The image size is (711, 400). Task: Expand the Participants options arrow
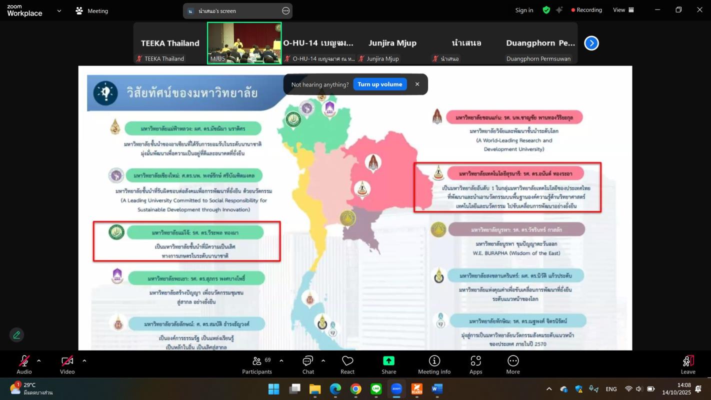(281, 360)
